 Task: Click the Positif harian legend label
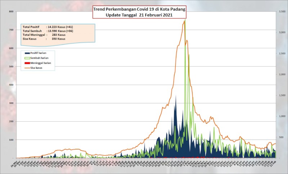[x=38, y=53]
